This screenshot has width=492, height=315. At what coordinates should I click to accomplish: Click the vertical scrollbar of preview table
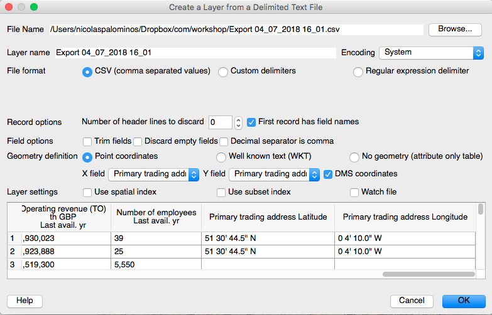pyautogui.click(x=481, y=209)
